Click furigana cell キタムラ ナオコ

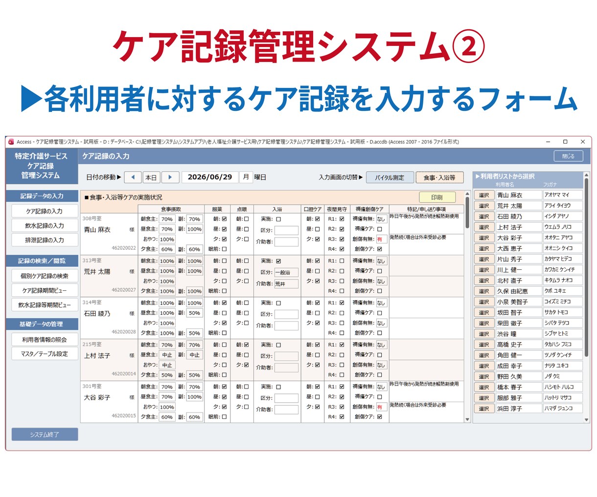pyautogui.click(x=563, y=281)
